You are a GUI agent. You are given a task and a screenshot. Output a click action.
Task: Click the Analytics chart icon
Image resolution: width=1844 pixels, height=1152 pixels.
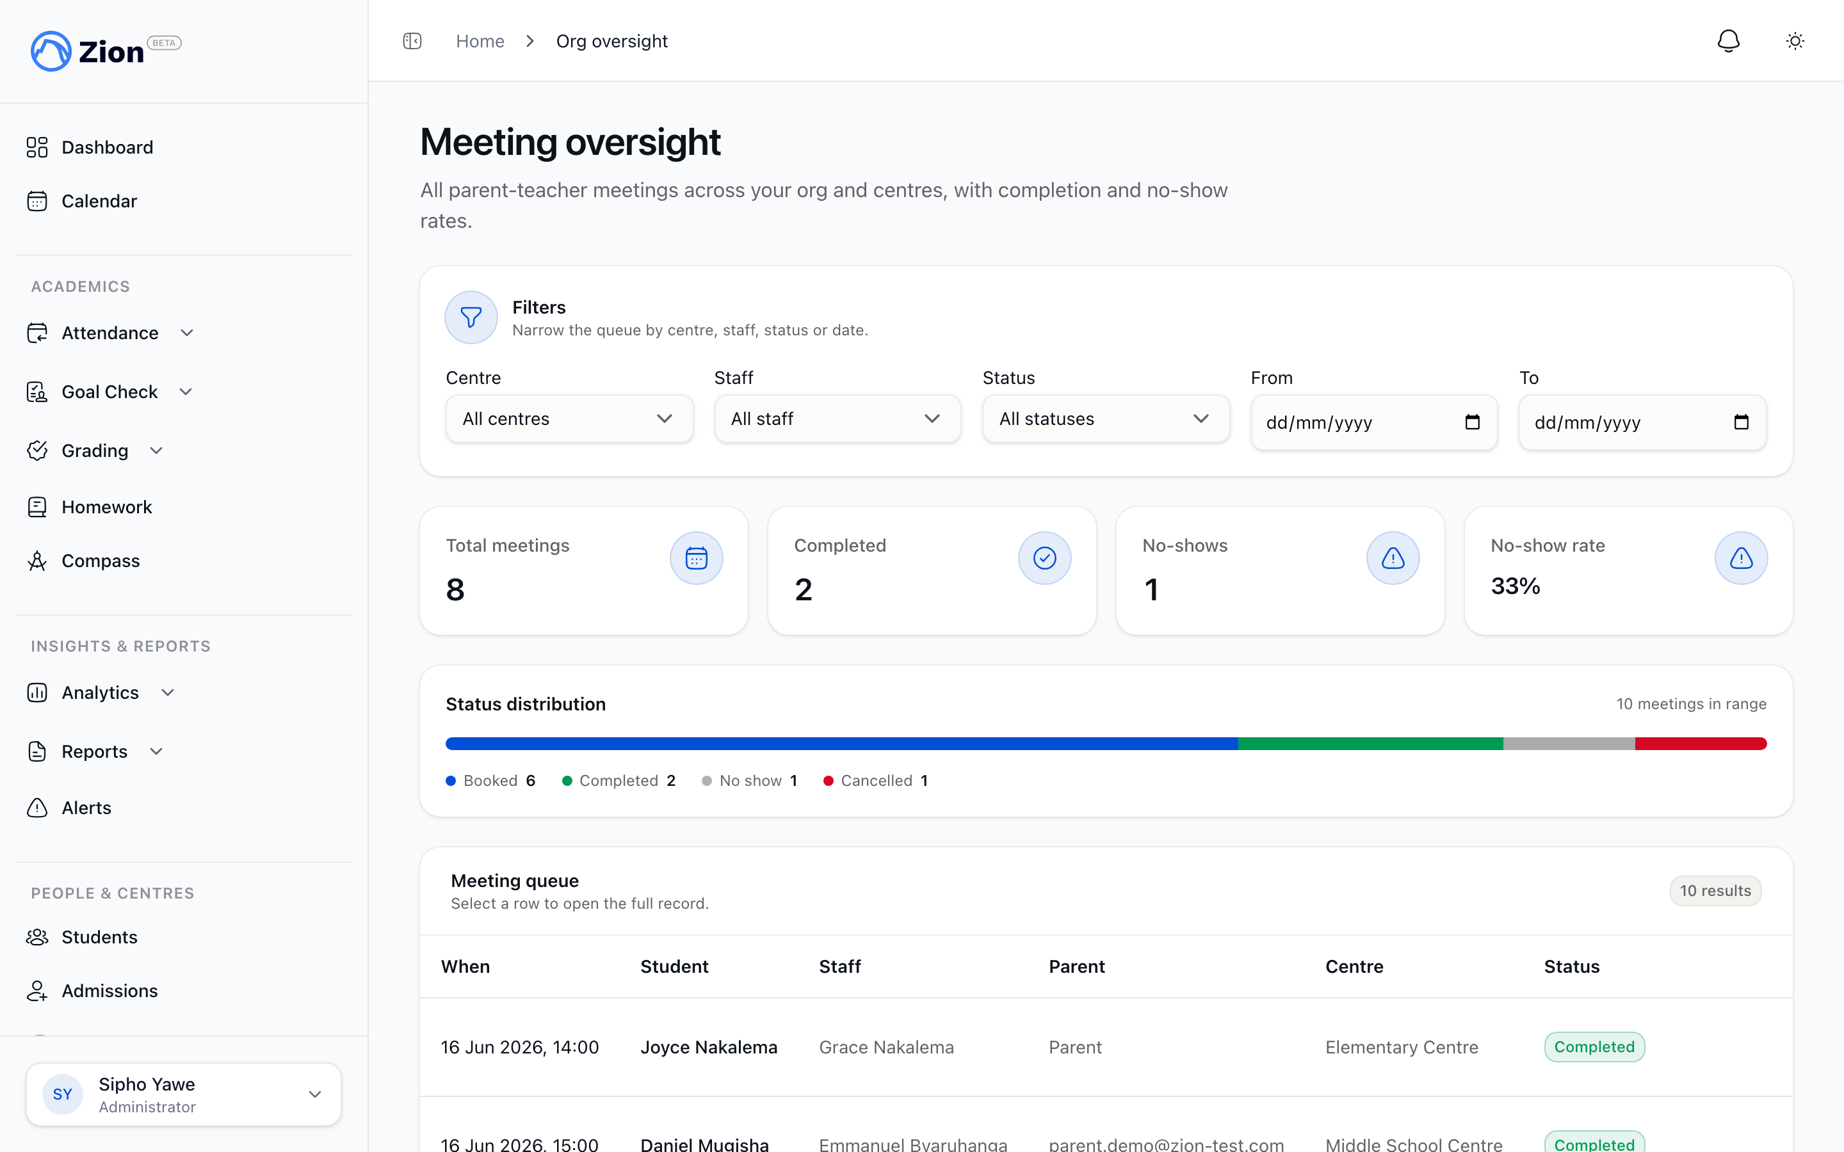(x=37, y=692)
